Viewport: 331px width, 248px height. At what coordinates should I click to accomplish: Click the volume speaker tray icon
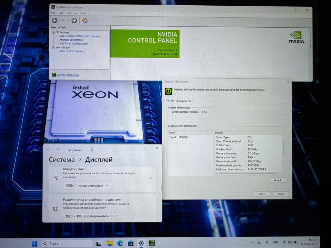point(290,242)
